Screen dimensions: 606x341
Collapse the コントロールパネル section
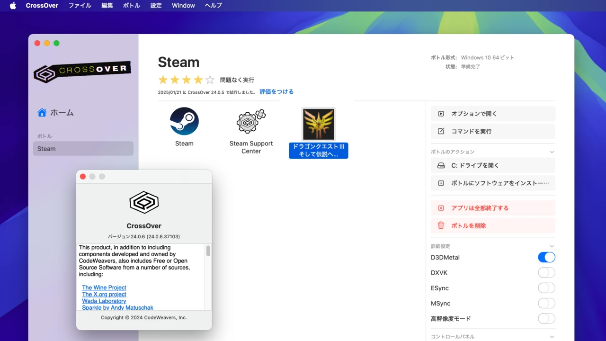552,337
